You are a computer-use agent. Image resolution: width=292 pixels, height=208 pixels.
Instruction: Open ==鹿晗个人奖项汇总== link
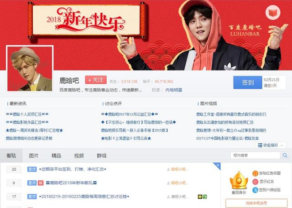click(x=27, y=114)
